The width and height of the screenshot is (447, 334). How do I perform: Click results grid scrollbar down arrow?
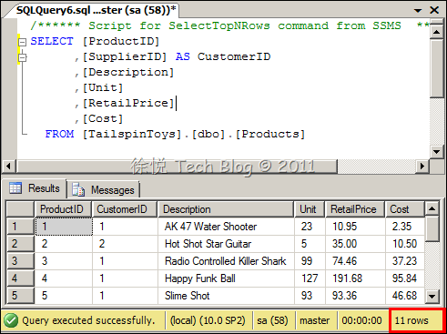(x=432, y=296)
